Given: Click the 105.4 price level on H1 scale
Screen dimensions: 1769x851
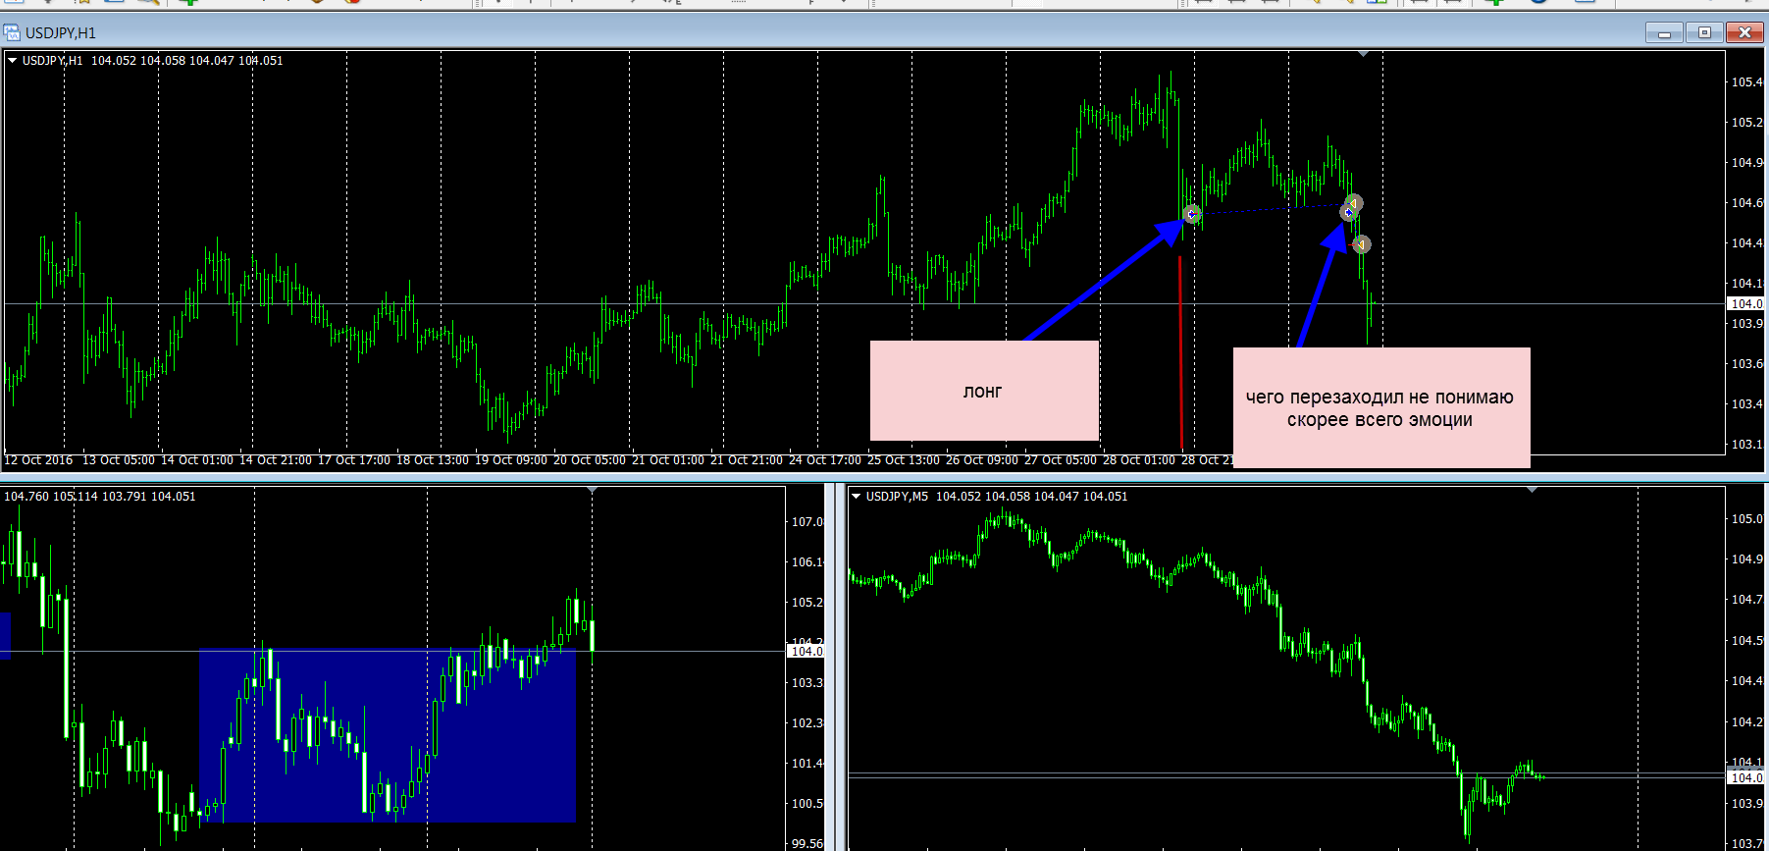Looking at the screenshot, I should click(1746, 81).
